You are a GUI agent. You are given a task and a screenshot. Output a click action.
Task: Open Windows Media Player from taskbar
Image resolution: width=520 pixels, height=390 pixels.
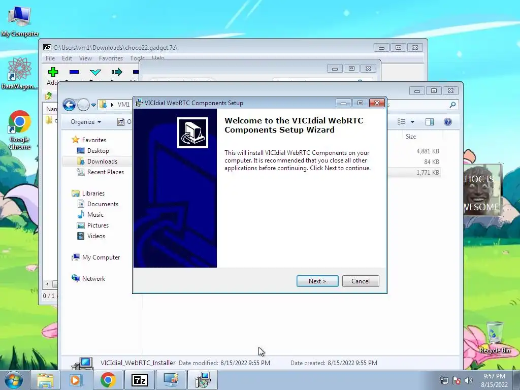coord(76,380)
